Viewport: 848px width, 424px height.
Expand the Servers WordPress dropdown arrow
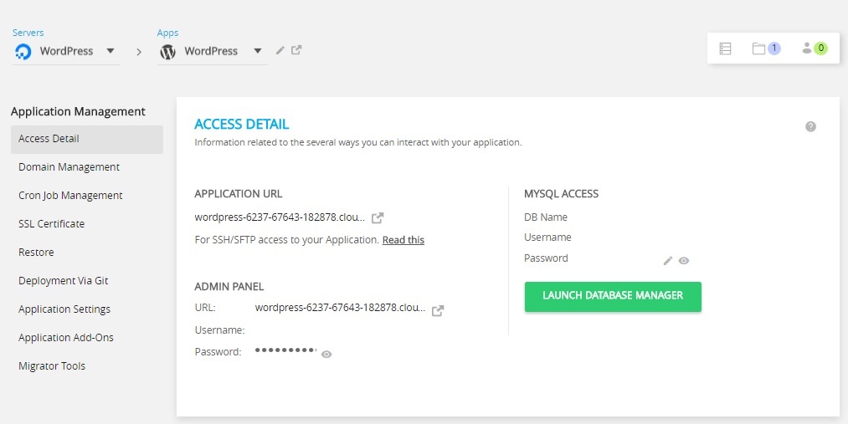[x=110, y=51]
